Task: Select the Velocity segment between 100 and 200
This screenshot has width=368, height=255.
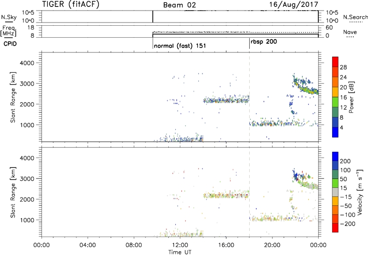Action: coord(335,165)
